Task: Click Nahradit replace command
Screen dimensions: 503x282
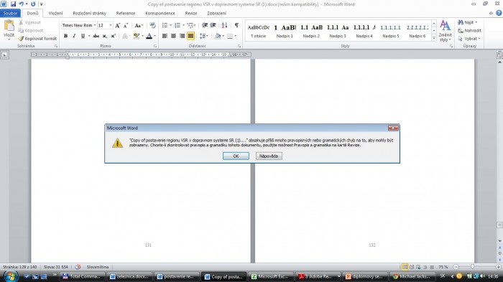Action: 470,30
